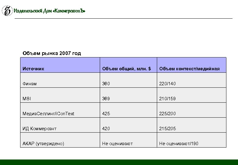Select the MSI source cell
This screenshot has width=238, height=165.
pos(60,95)
